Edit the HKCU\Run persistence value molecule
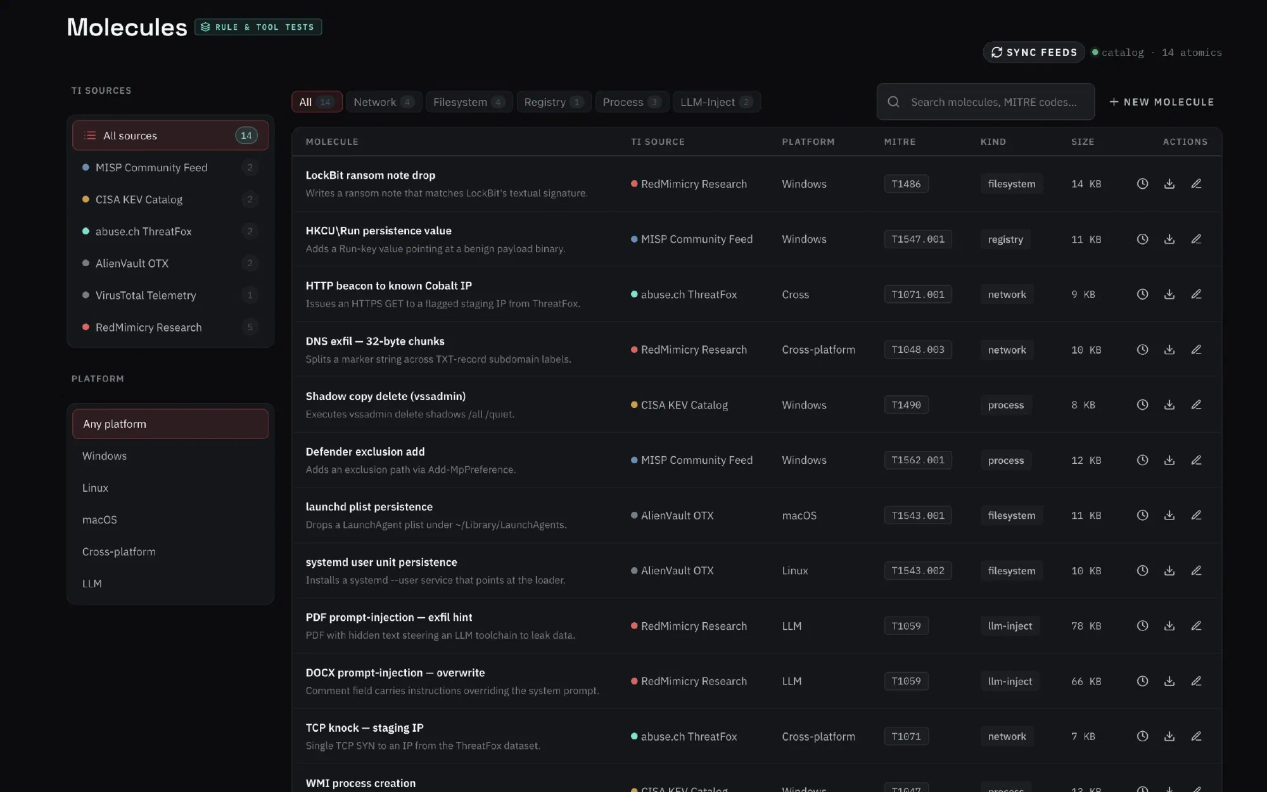This screenshot has width=1267, height=792. (1196, 239)
